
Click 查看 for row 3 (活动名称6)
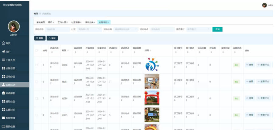pos(250,98)
